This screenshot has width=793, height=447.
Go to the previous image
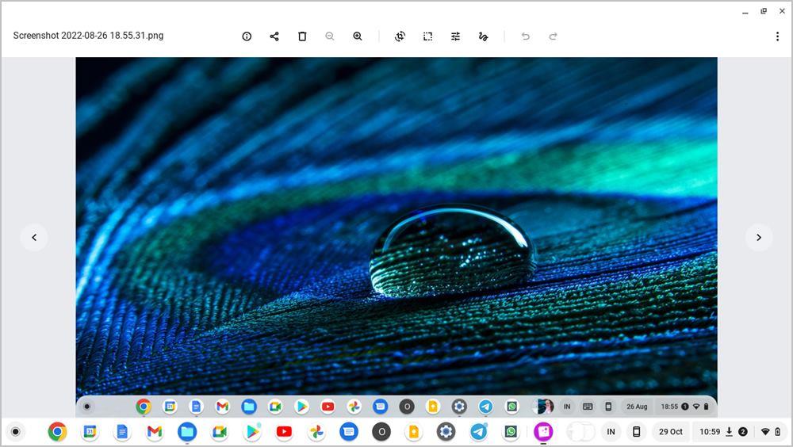[34, 237]
